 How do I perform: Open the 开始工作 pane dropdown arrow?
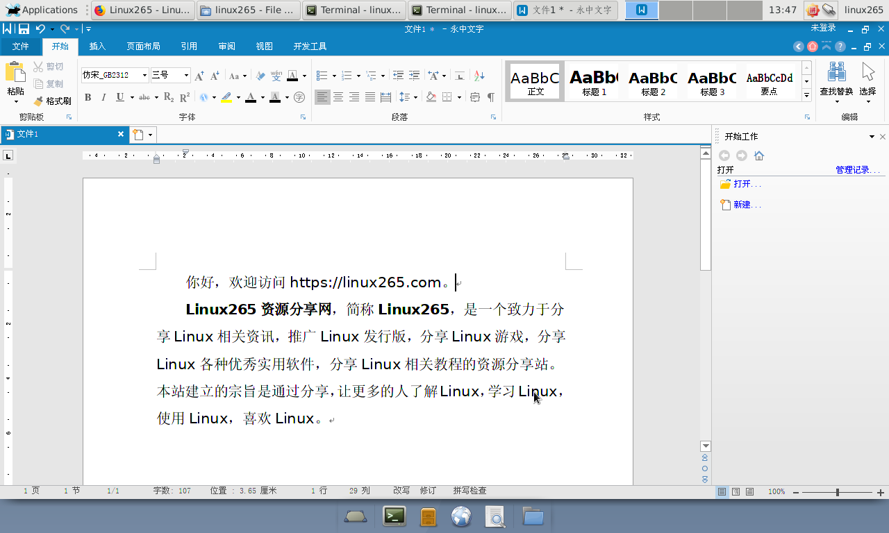[x=872, y=137]
